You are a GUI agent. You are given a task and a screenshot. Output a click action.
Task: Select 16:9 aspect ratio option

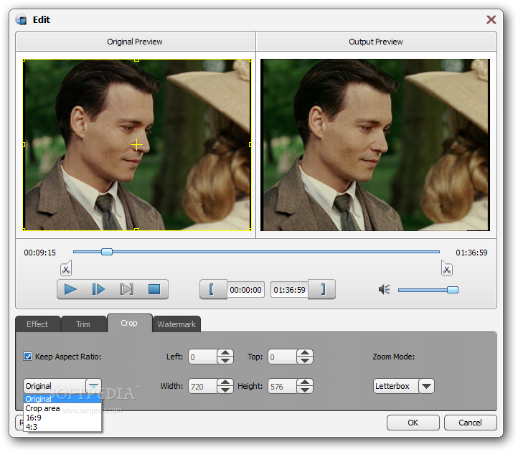62,418
